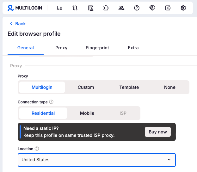
Task: Open the settings gear icon
Action: [183, 8]
